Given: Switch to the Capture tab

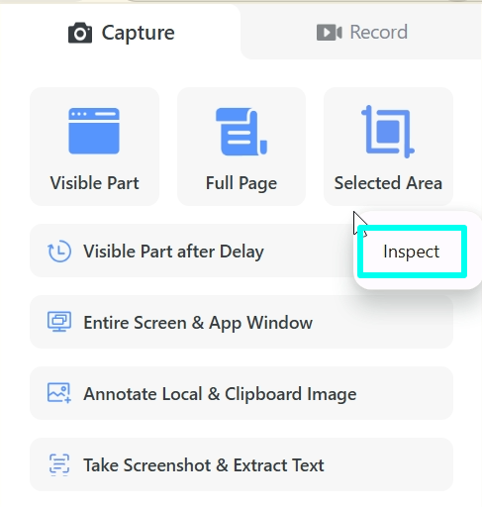Looking at the screenshot, I should click(x=121, y=33).
